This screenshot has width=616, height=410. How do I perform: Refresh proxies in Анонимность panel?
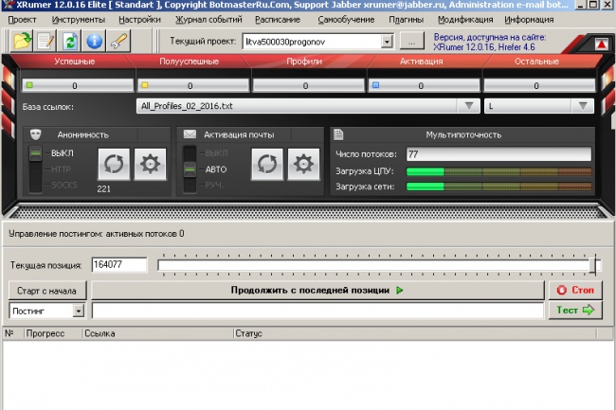pos(114,164)
